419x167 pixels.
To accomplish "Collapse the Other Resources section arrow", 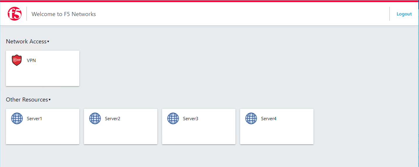I will pos(50,100).
